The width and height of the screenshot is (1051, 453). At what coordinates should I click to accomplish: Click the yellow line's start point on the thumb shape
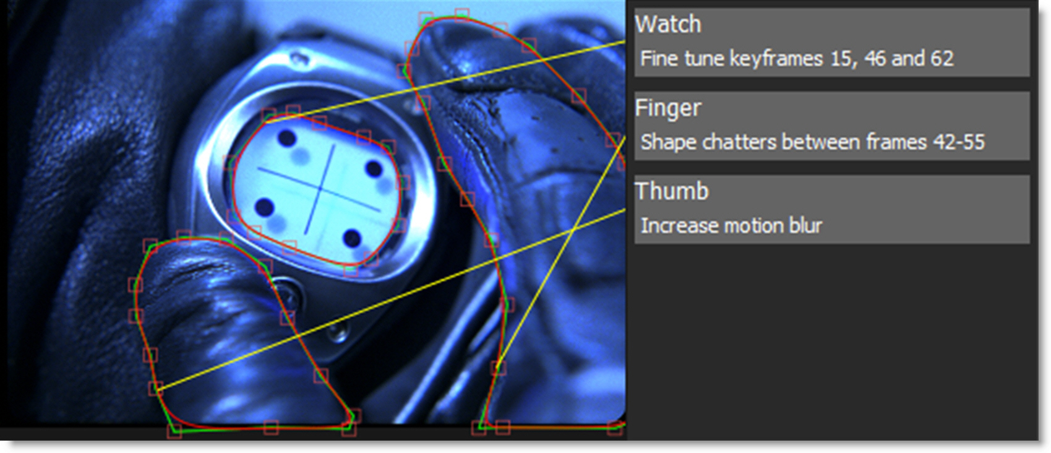tap(155, 388)
